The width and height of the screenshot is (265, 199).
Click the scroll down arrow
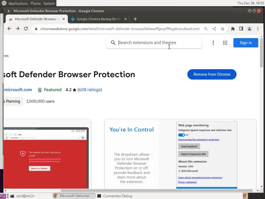tap(261, 187)
